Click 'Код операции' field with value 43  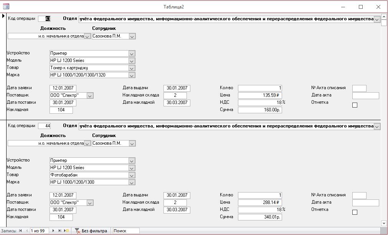[44, 18]
